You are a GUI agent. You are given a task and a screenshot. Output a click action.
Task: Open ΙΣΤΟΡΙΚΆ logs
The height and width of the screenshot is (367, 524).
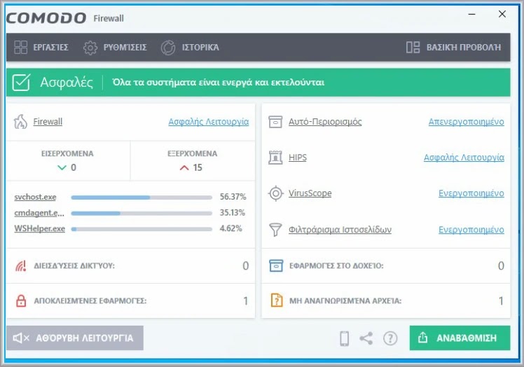point(190,48)
